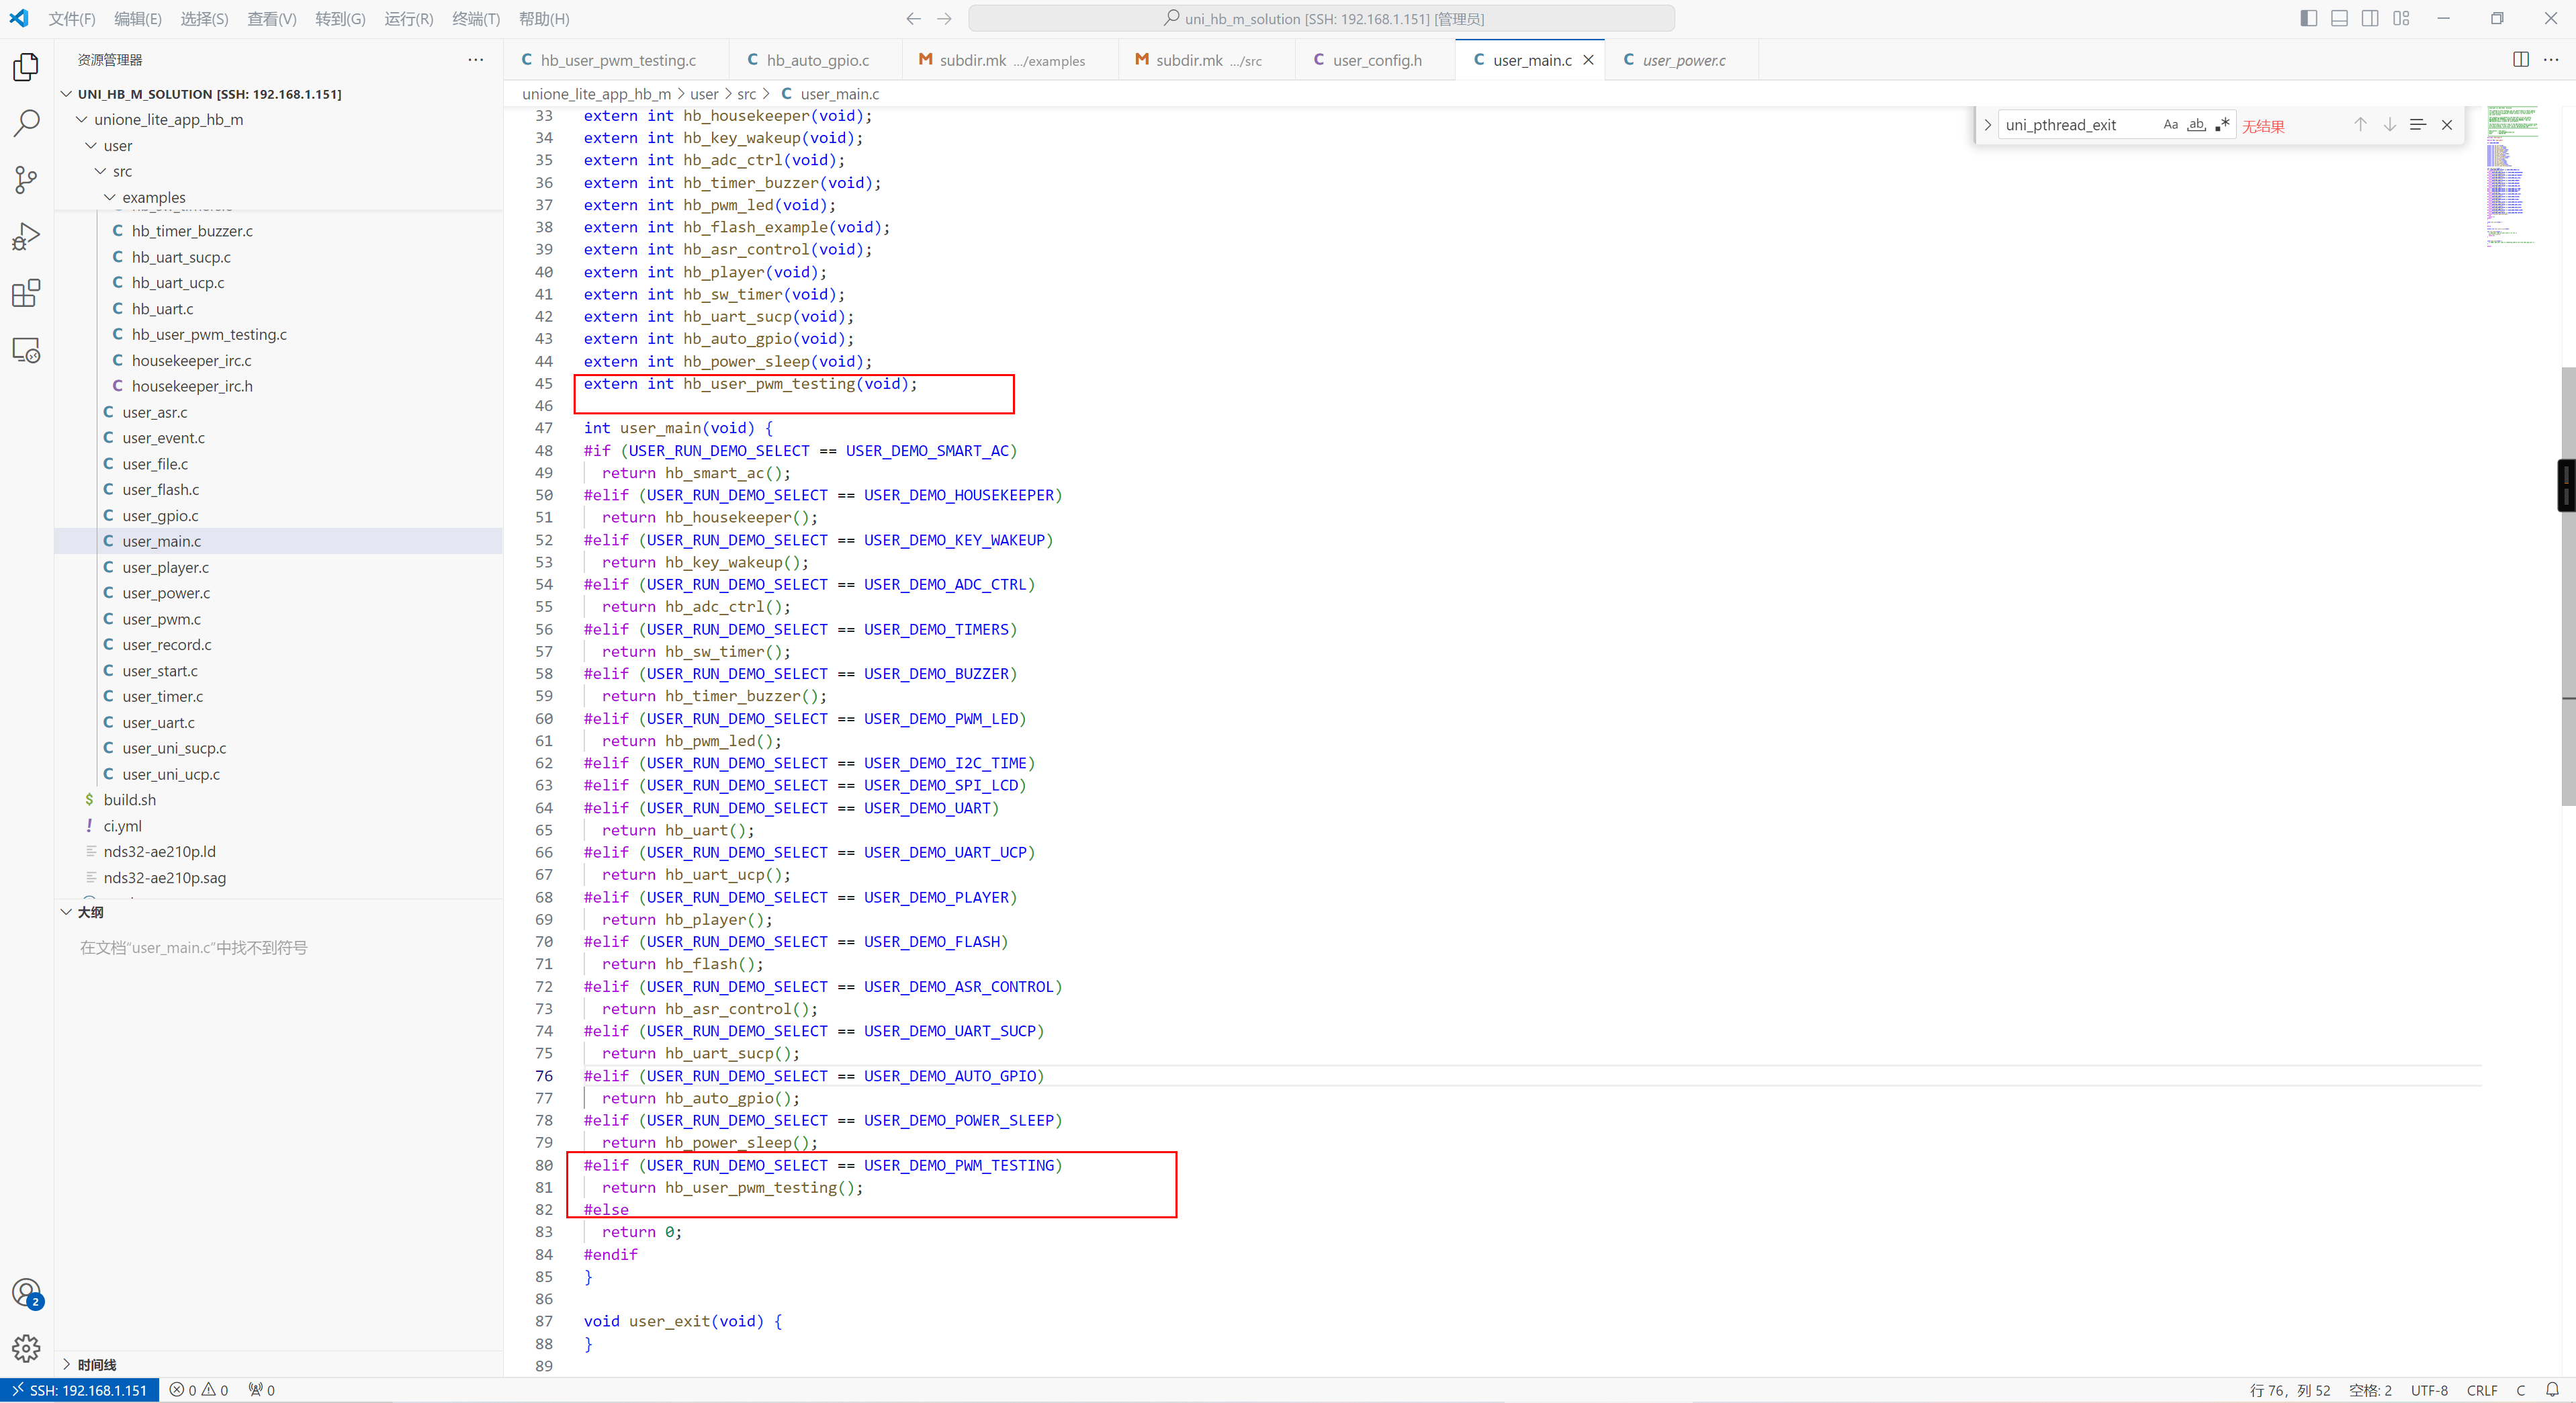This screenshot has height=1403, width=2576.
Task: Expand the replace field toggle in find widget
Action: 1988,125
